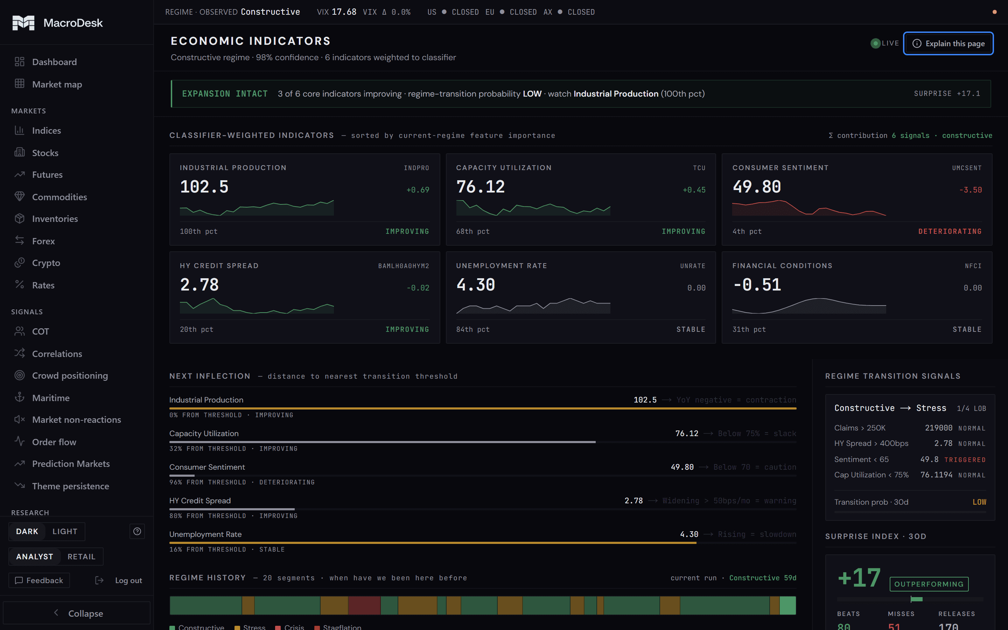Screen dimensions: 1008x630
Task: Open Market map via its table icon
Action: point(20,83)
